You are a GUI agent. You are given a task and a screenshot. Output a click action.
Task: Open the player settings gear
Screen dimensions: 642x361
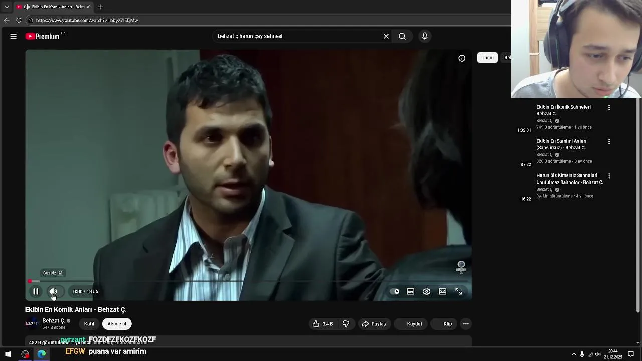click(427, 291)
